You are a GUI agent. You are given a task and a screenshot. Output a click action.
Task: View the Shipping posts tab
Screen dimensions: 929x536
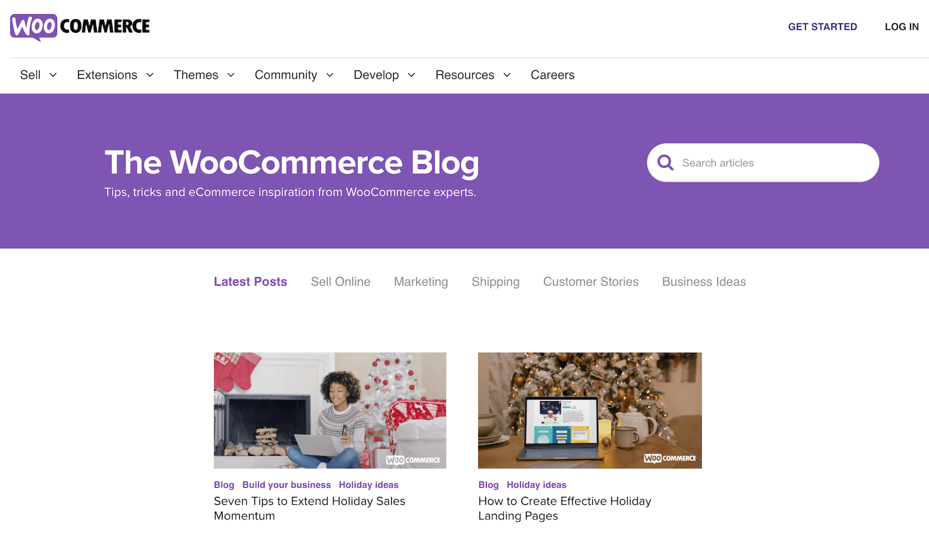495,282
